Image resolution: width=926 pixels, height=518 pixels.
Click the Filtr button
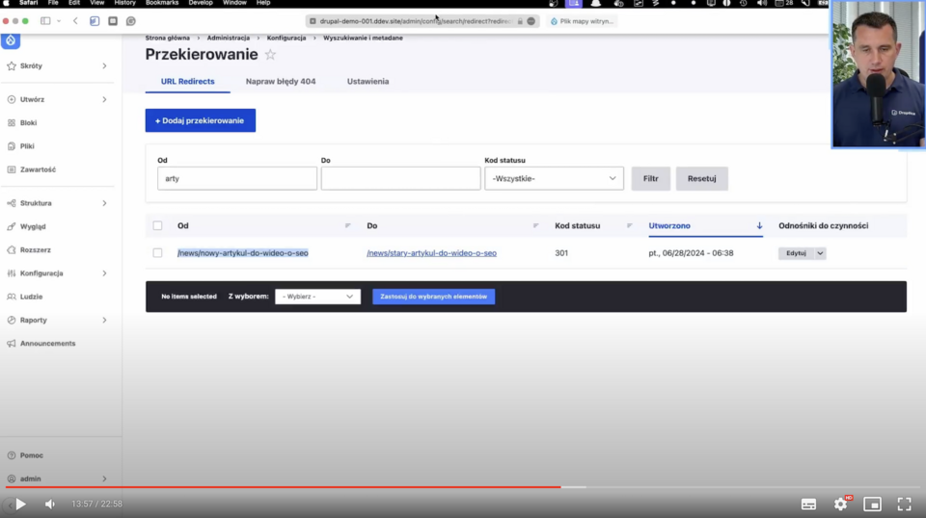(x=651, y=178)
